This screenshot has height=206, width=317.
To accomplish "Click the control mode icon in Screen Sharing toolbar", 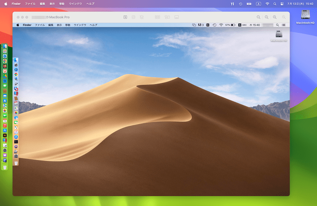I will pos(125,17).
